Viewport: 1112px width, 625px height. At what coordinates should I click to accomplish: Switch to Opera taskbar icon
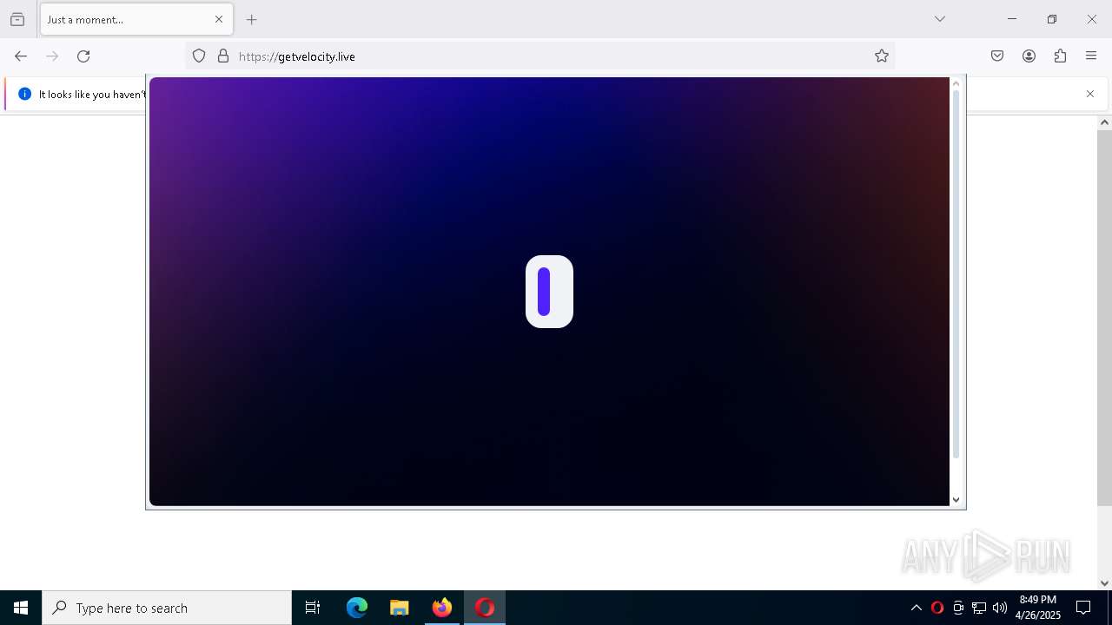485,608
